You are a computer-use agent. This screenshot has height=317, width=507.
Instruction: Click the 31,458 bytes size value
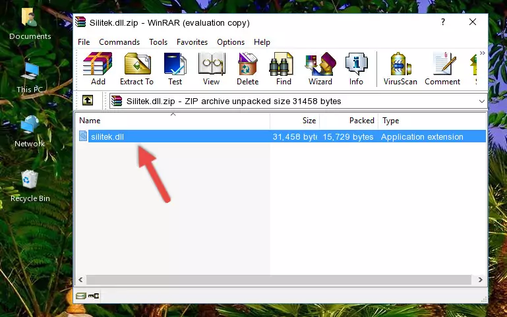[x=295, y=136]
